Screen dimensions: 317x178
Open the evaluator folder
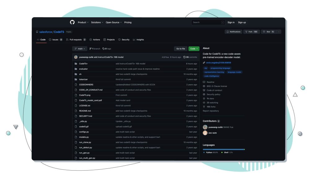point(83,69)
